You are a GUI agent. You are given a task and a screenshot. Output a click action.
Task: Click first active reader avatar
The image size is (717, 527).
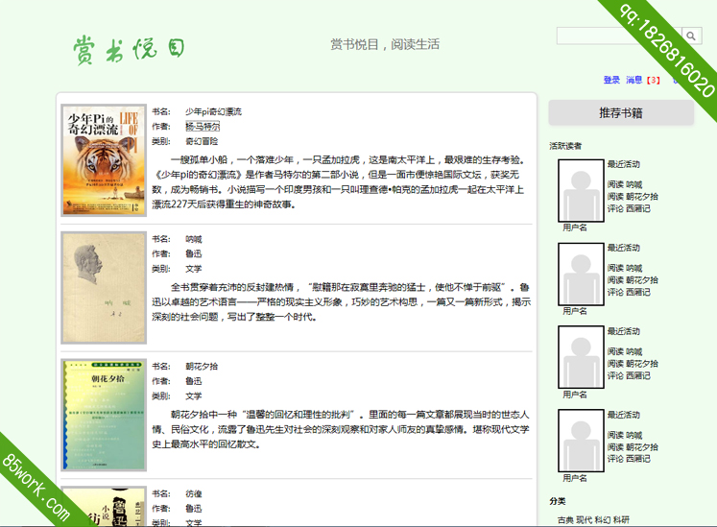581,190
